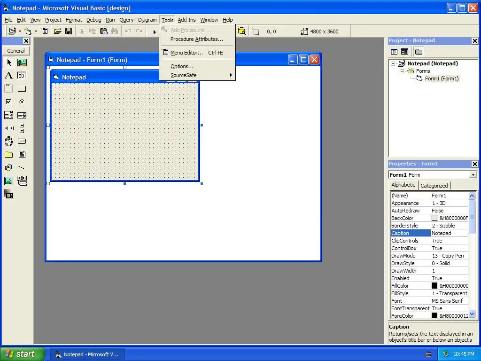Select the CheckBox control tool
The height and width of the screenshot is (361, 481).
click(x=8, y=102)
